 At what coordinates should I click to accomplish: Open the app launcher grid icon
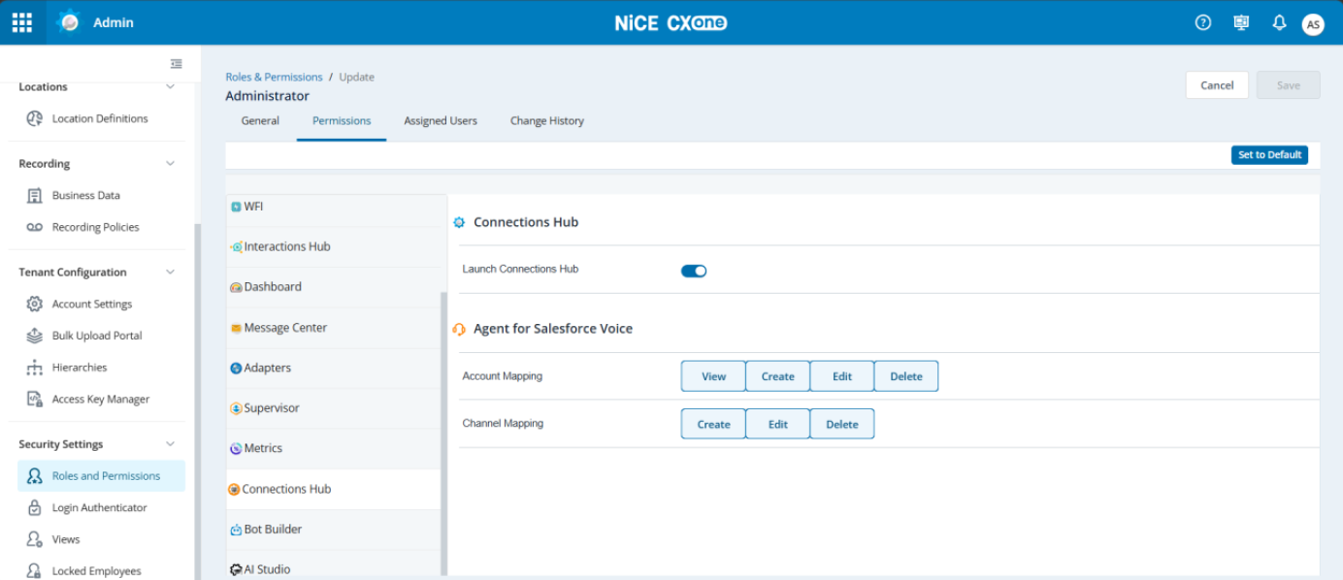[x=21, y=21]
